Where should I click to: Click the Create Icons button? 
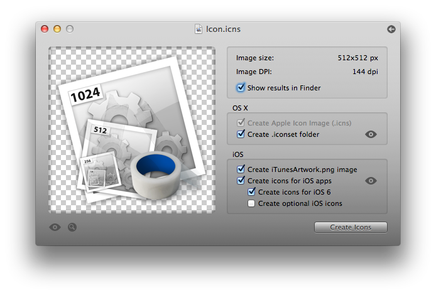pos(351,227)
